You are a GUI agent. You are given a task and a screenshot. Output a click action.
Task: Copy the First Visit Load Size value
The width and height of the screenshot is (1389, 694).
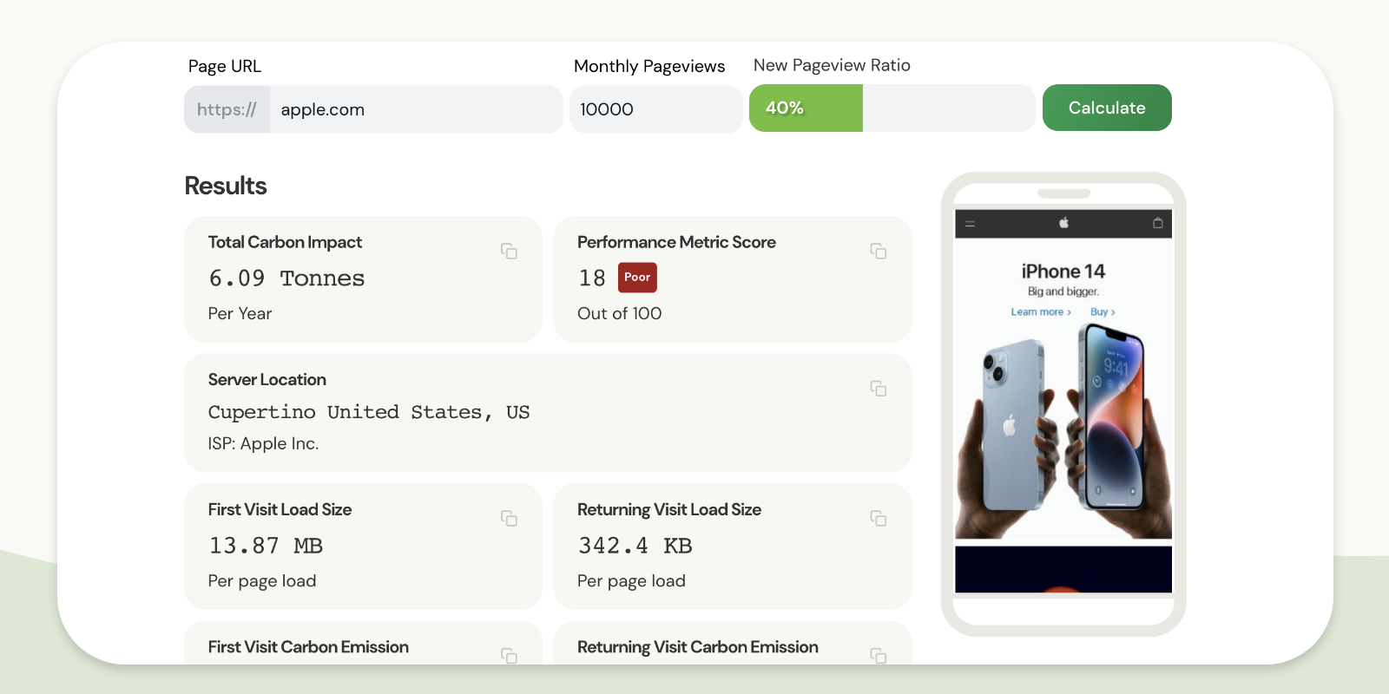coord(509,518)
